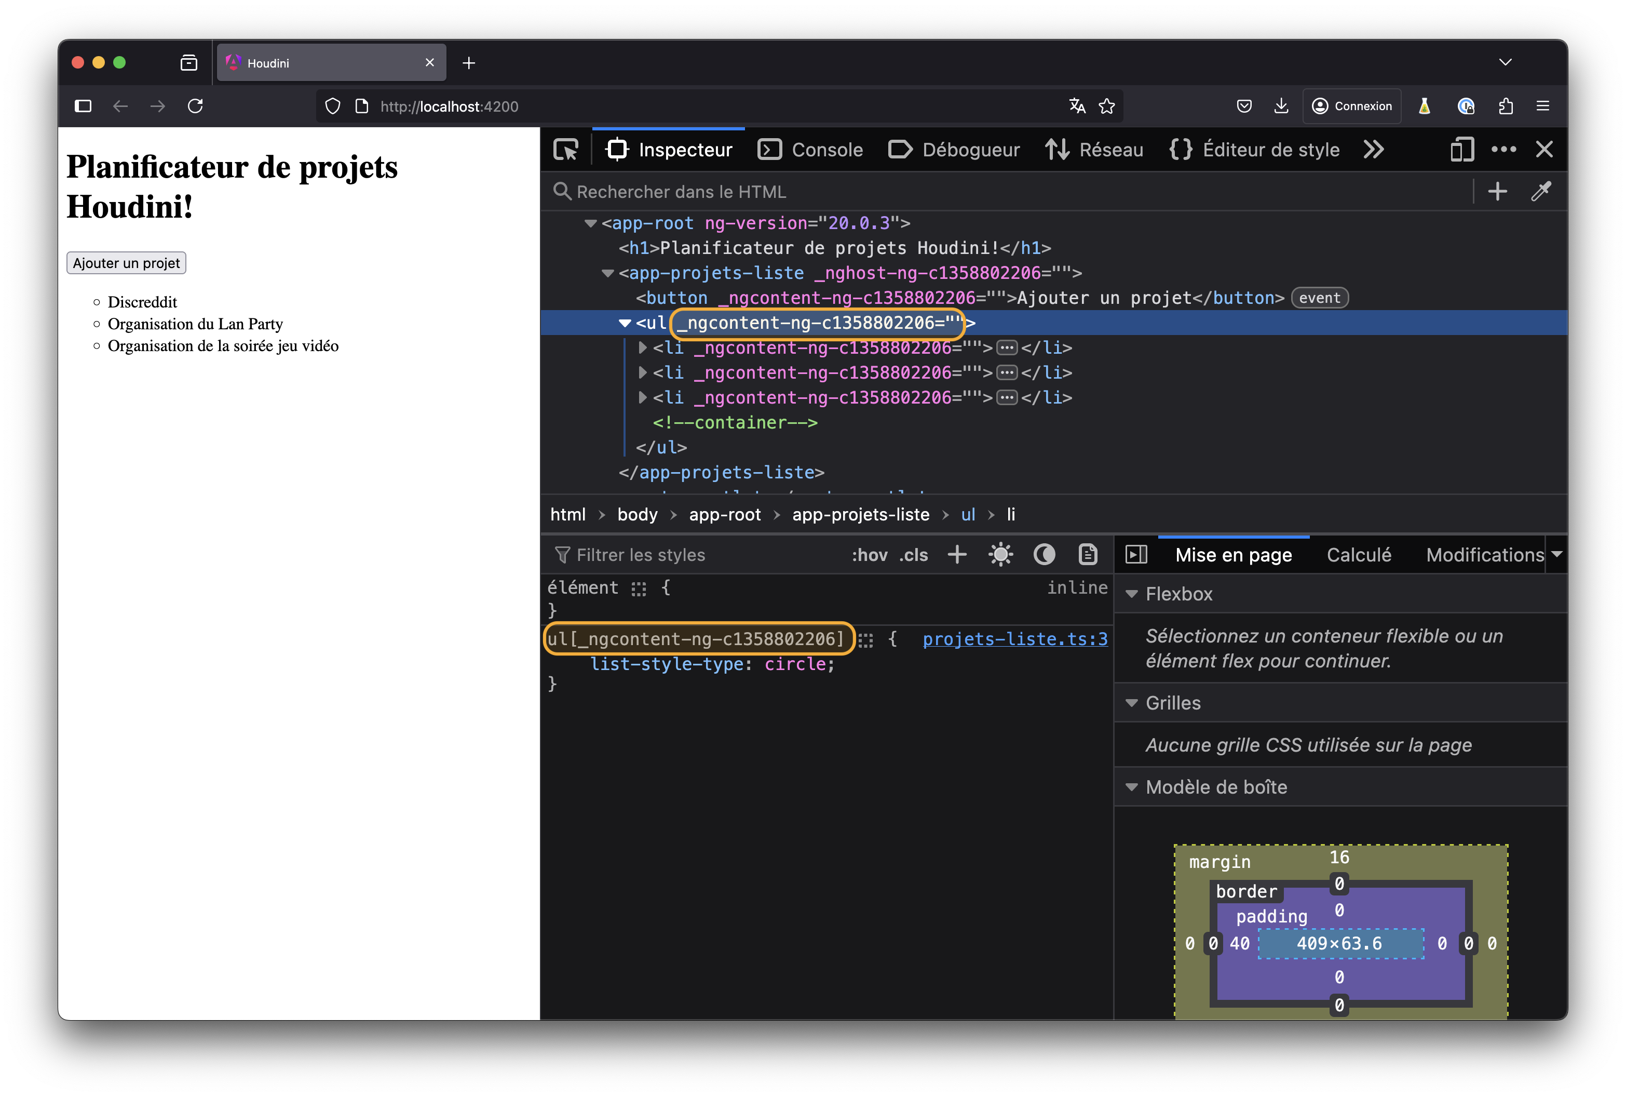Select the body breadcrumb
Viewport: 1626px width, 1097px height.
[x=637, y=515]
